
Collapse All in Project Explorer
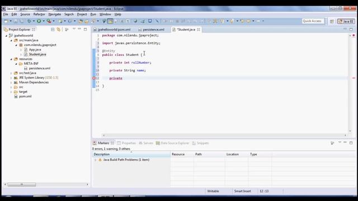(x=53, y=30)
